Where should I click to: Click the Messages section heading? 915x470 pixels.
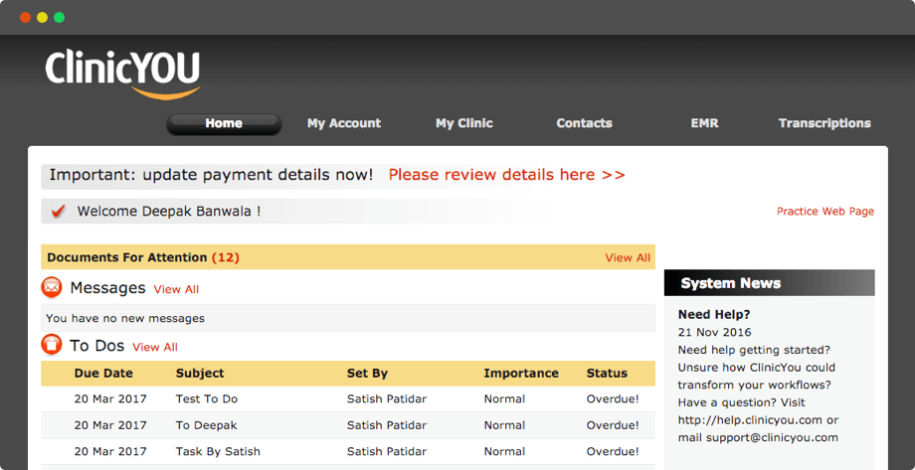(107, 287)
